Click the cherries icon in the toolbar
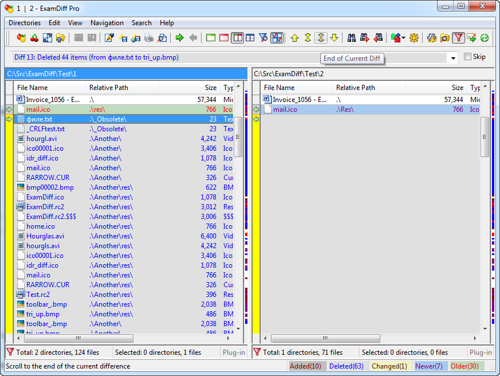 tap(34, 38)
